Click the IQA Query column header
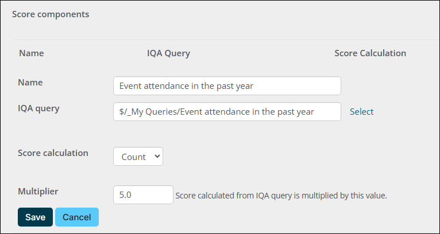440x234 pixels. (x=168, y=53)
